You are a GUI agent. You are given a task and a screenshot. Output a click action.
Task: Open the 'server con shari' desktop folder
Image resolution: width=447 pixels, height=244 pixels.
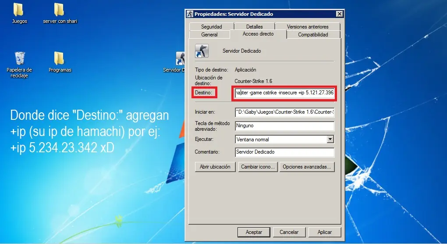point(60,13)
